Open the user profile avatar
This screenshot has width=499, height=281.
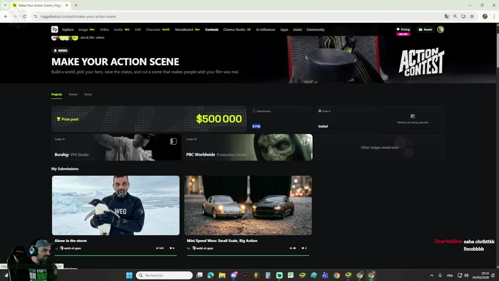(x=441, y=29)
